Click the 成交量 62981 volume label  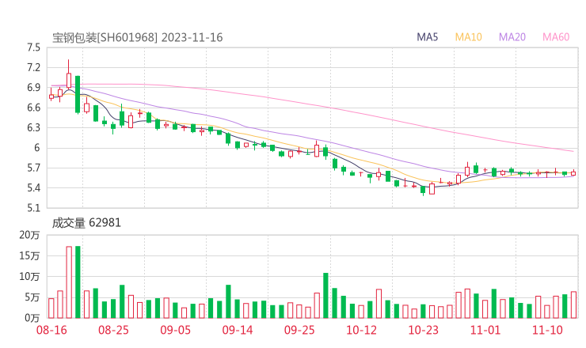click(x=86, y=223)
